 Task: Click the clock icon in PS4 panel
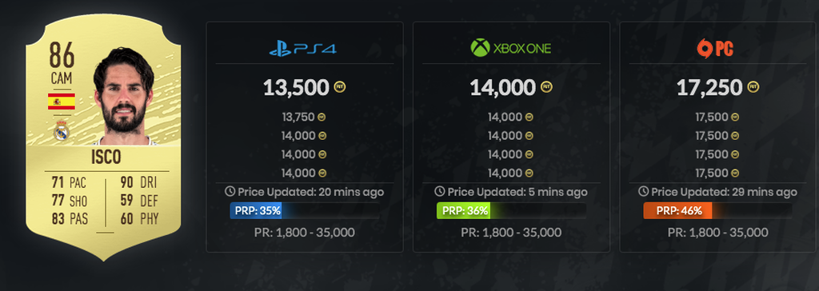point(230,191)
